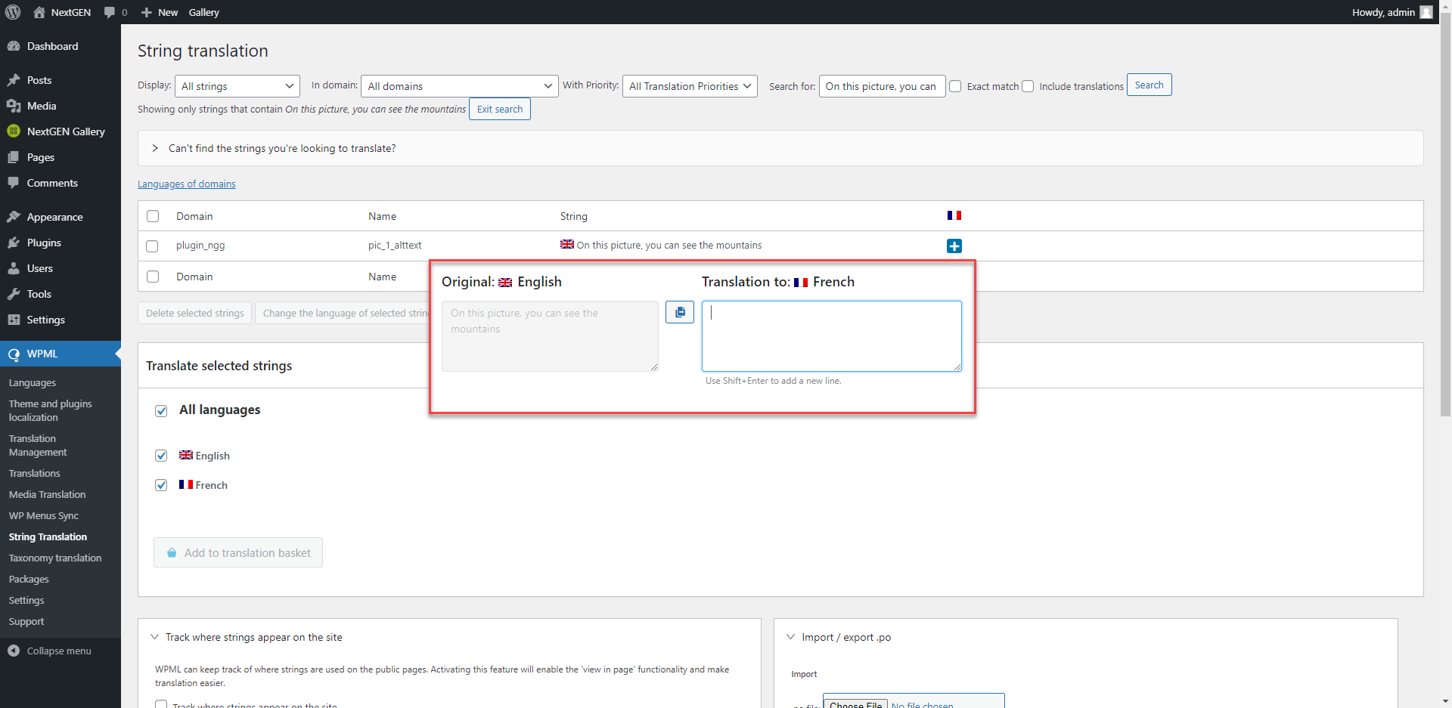This screenshot has width=1452, height=708.
Task: Click the Tools wrench icon
Action: click(x=14, y=294)
